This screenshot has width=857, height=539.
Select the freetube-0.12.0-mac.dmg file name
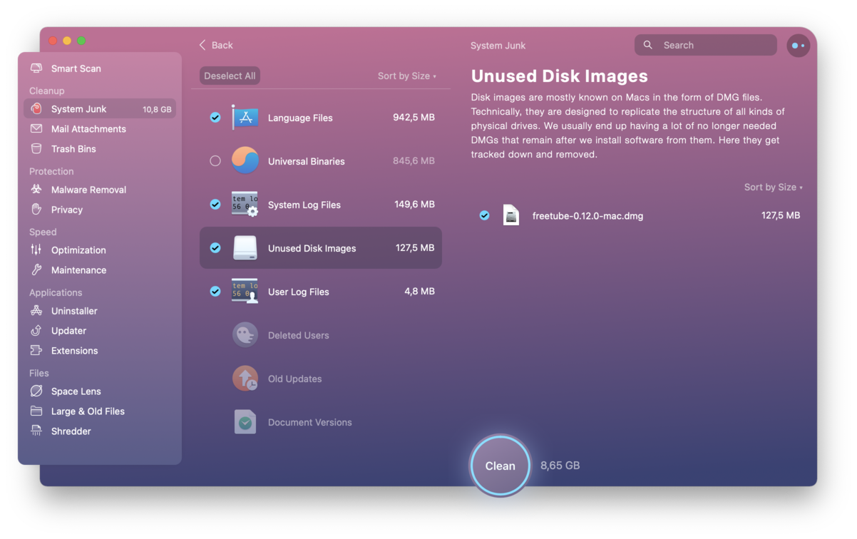pos(588,216)
